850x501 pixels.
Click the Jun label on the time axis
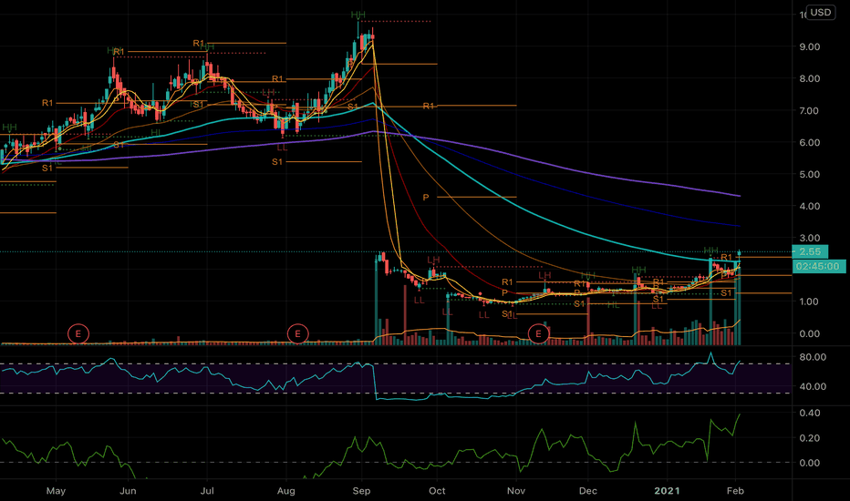click(x=128, y=491)
